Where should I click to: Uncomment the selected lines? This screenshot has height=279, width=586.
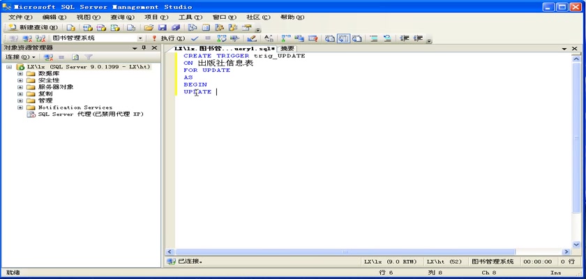[387, 38]
